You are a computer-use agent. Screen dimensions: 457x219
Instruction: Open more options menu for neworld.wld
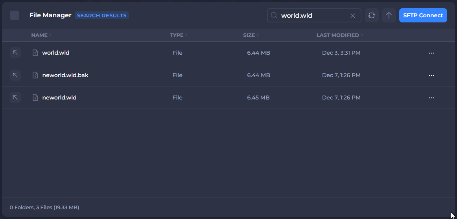pos(431,98)
